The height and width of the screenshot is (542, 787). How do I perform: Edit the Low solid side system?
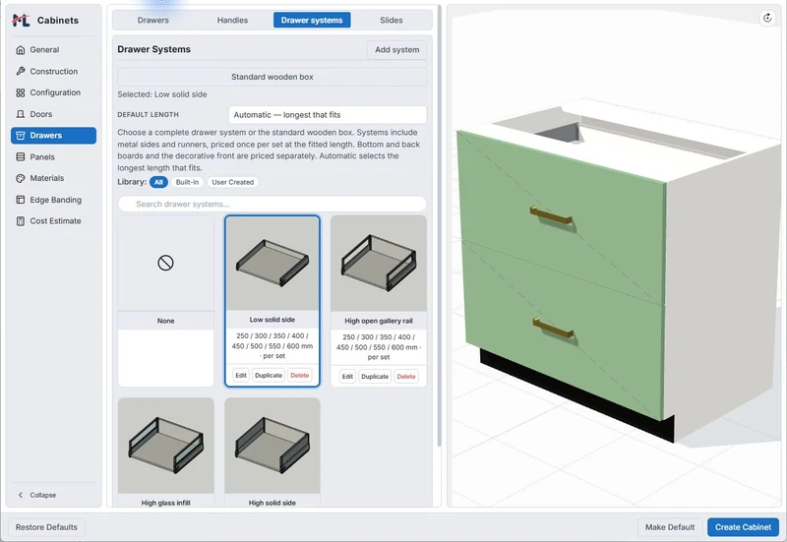click(x=241, y=376)
